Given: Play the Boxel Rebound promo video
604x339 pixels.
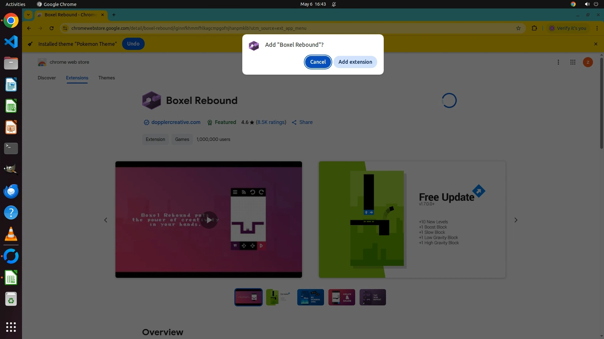Looking at the screenshot, I should (209, 220).
